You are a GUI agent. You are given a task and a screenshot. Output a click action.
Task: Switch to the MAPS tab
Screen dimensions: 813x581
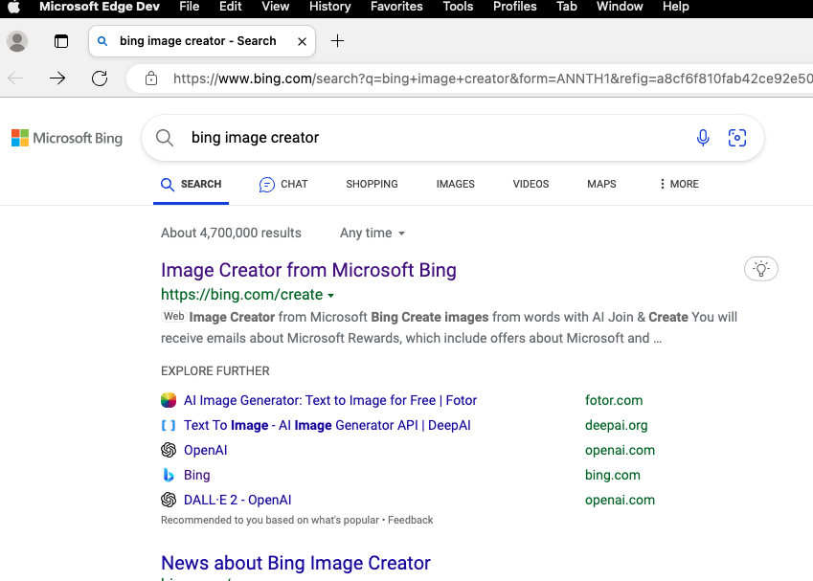601,184
